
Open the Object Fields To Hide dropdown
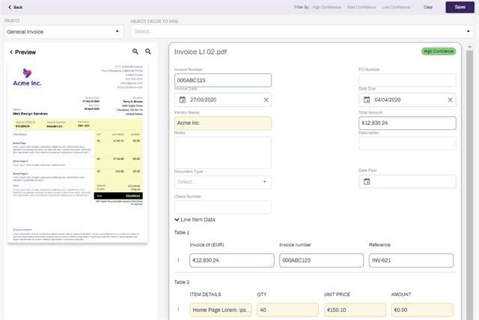click(x=302, y=31)
